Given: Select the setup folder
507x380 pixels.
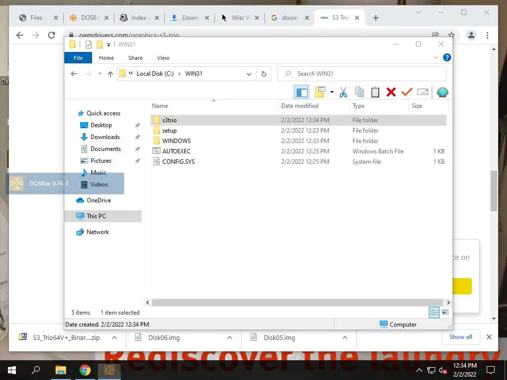Looking at the screenshot, I should click(298, 131).
